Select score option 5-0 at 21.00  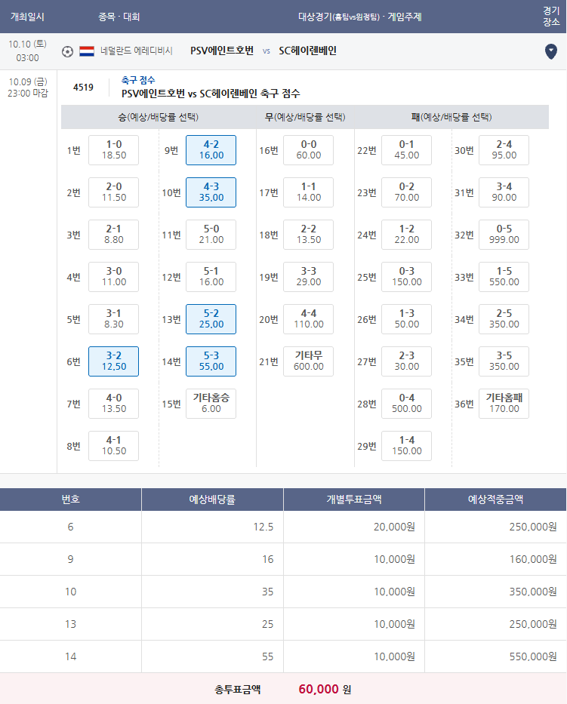211,235
